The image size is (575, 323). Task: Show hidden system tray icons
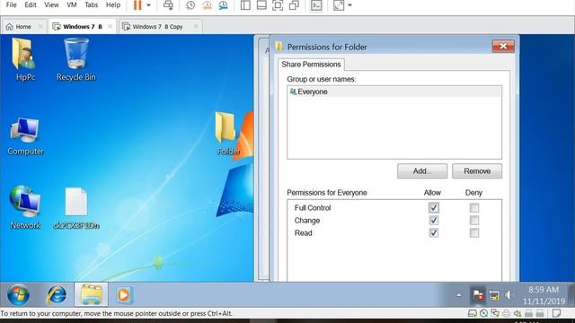pyautogui.click(x=459, y=295)
